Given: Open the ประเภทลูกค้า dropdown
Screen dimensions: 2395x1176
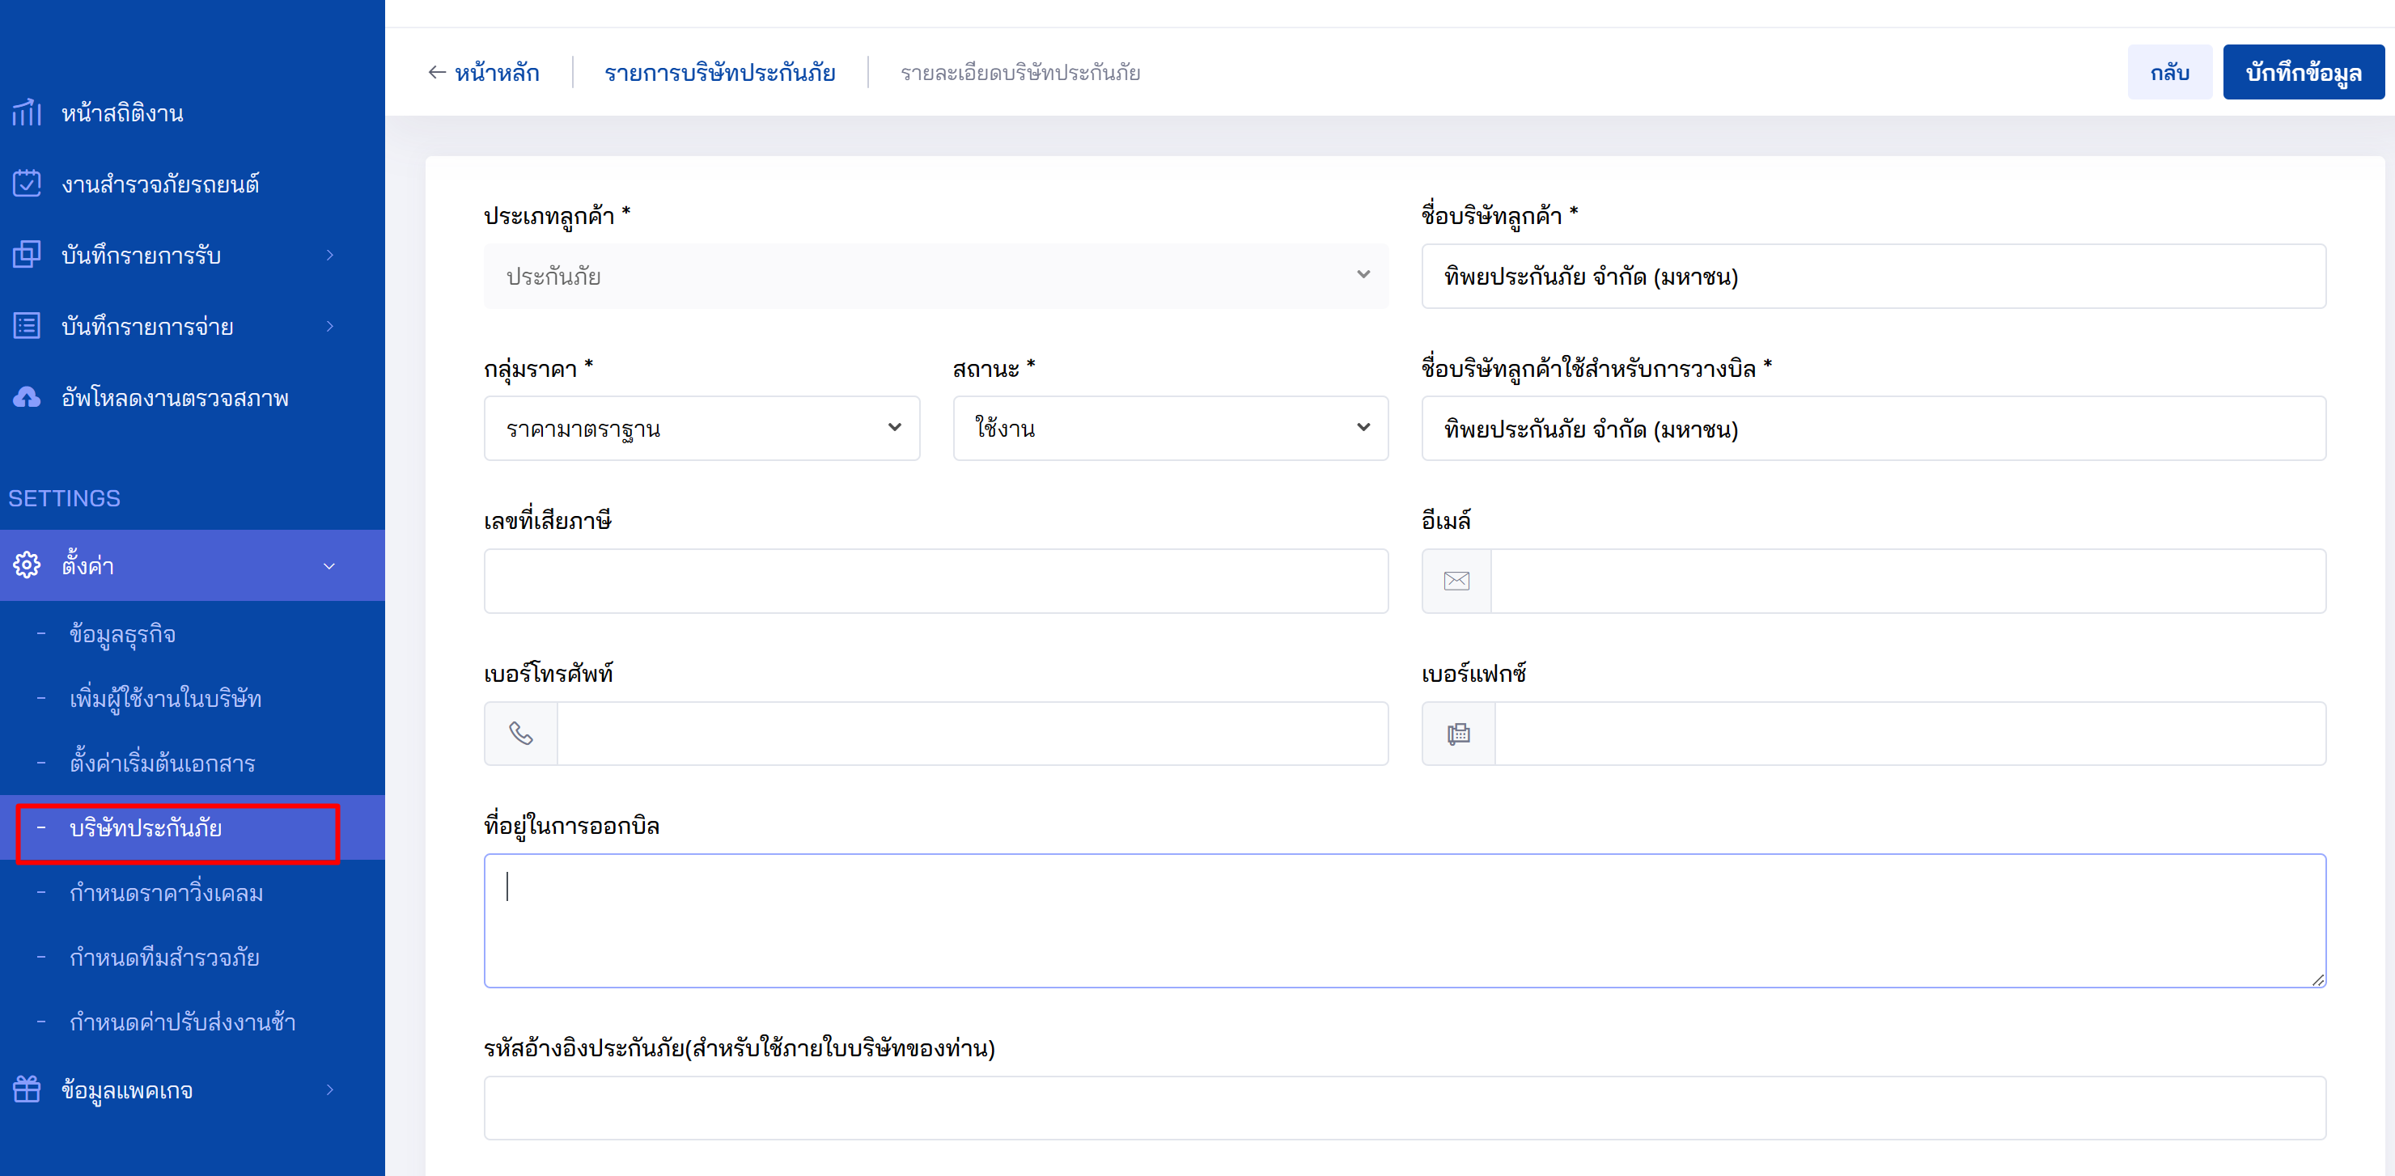Looking at the screenshot, I should (935, 276).
